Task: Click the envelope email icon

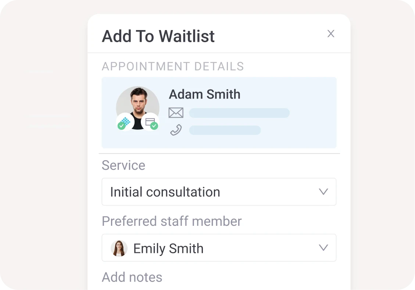Action: click(x=176, y=113)
